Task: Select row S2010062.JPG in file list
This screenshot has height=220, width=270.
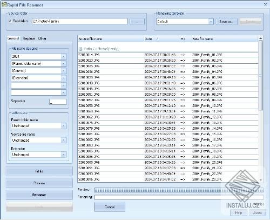Action: click(168, 117)
